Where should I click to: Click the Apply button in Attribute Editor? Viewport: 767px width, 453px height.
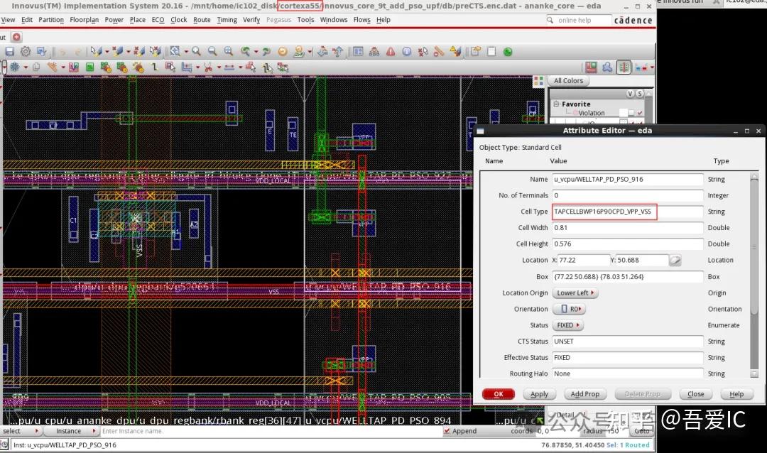tap(539, 394)
